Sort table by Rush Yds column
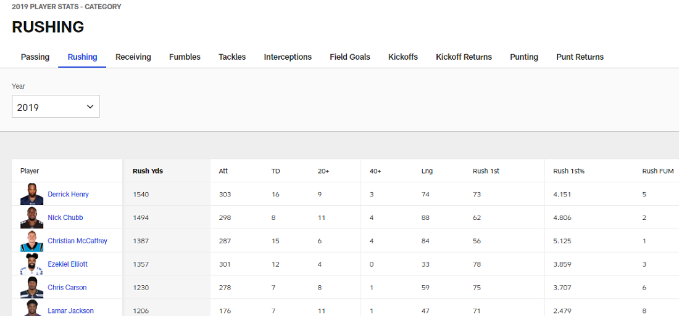The image size is (679, 316). tap(148, 171)
